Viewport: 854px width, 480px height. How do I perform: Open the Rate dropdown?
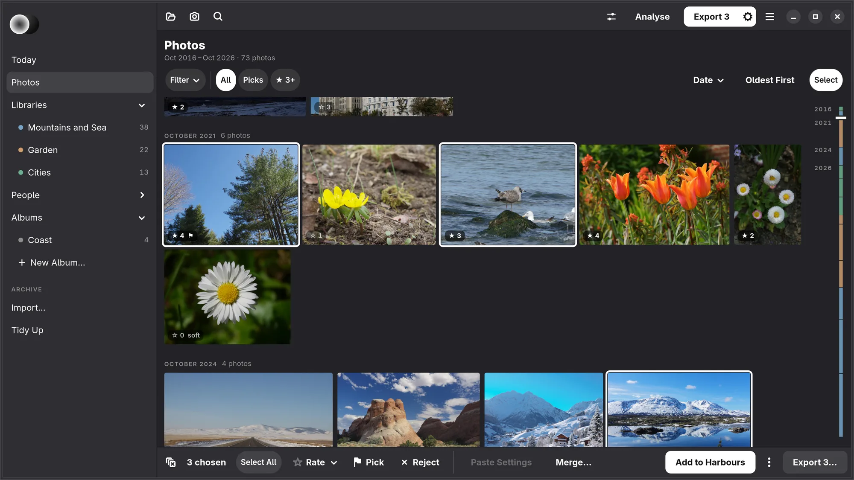(315, 462)
